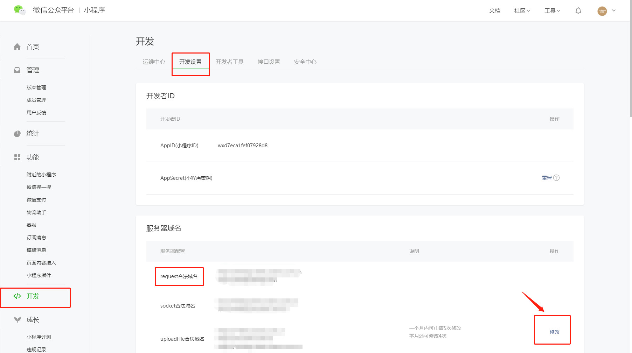Viewport: 632px width, 353px height.
Task: Click the home icon beside 首页
Action: tap(17, 47)
